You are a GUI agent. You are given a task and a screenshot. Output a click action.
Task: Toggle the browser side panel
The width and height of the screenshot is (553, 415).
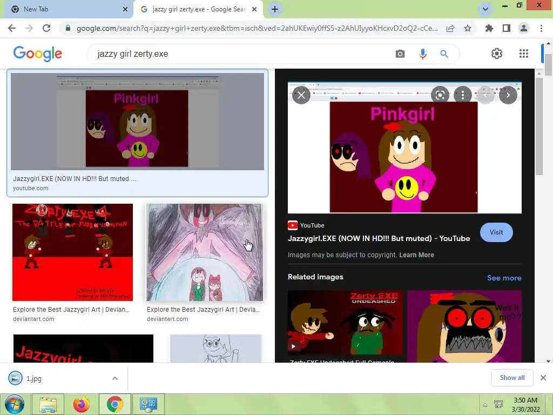click(x=507, y=28)
